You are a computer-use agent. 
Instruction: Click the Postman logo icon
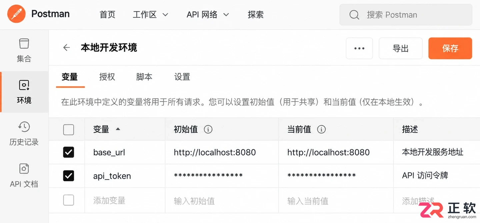16,14
